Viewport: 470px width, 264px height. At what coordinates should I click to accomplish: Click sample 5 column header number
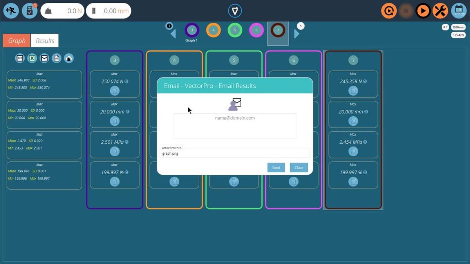pyautogui.click(x=234, y=60)
